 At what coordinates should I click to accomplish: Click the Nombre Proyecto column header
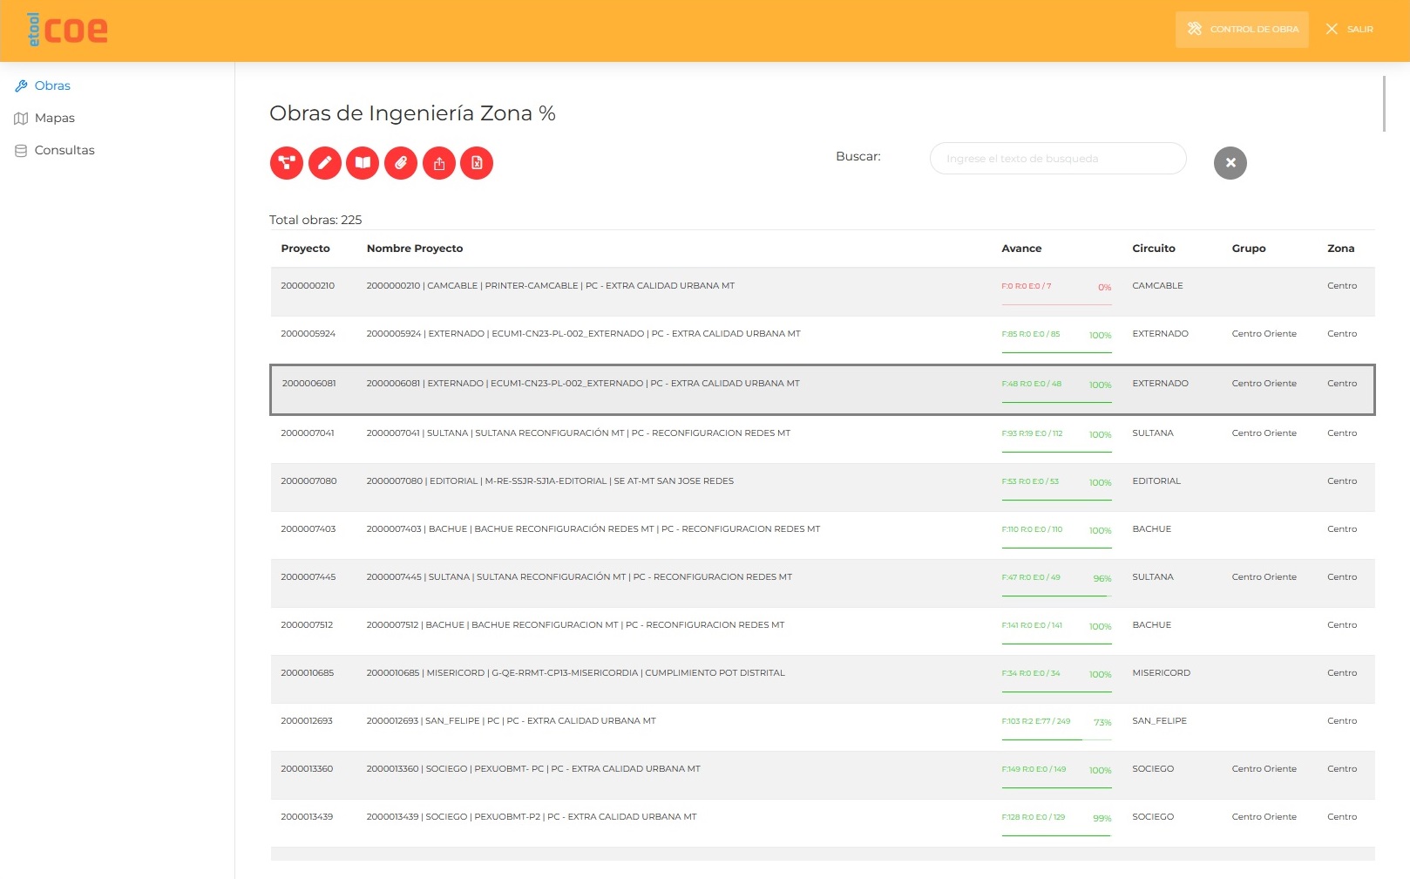[415, 249]
